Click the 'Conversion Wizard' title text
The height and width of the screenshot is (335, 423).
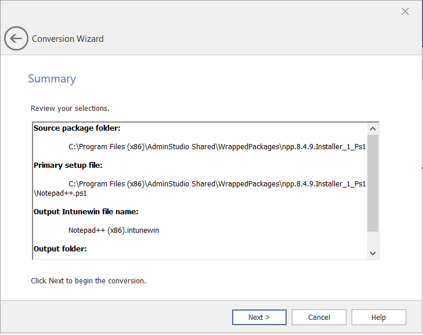(68, 39)
